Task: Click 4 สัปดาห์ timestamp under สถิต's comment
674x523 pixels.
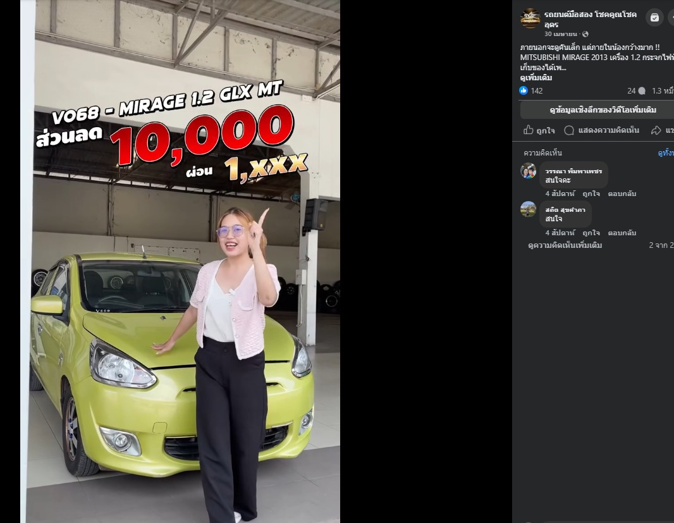Action: [x=560, y=233]
